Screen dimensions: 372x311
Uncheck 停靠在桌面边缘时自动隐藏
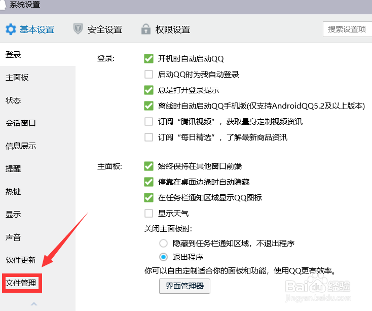pos(149,182)
